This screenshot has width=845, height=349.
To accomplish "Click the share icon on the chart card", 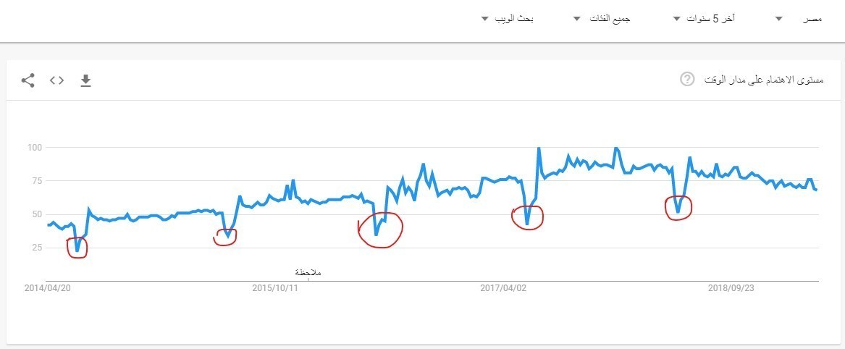I will pyautogui.click(x=28, y=80).
